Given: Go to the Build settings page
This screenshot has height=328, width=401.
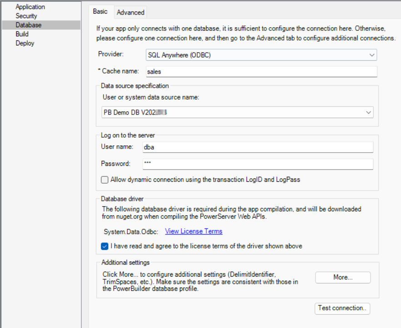Looking at the screenshot, I should [x=22, y=34].
